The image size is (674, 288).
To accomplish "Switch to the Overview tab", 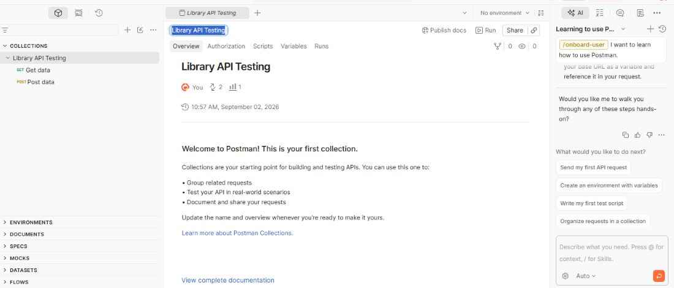I will [x=186, y=46].
